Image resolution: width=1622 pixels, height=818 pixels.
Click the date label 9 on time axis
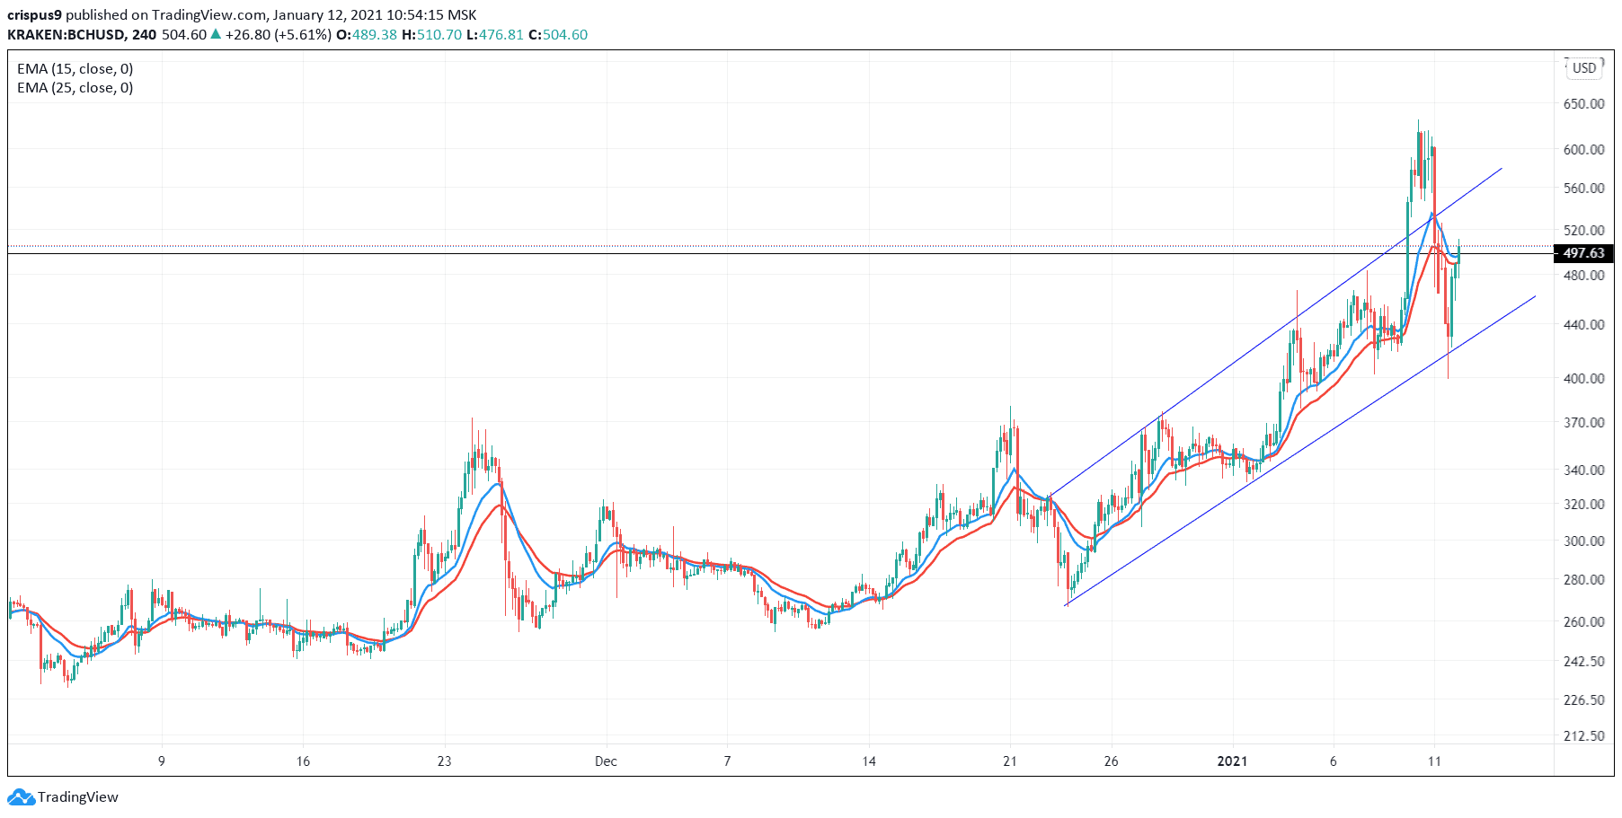(x=162, y=761)
